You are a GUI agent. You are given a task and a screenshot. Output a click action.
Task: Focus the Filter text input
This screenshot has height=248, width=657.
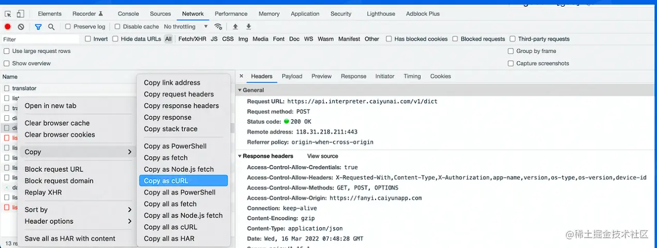40,39
